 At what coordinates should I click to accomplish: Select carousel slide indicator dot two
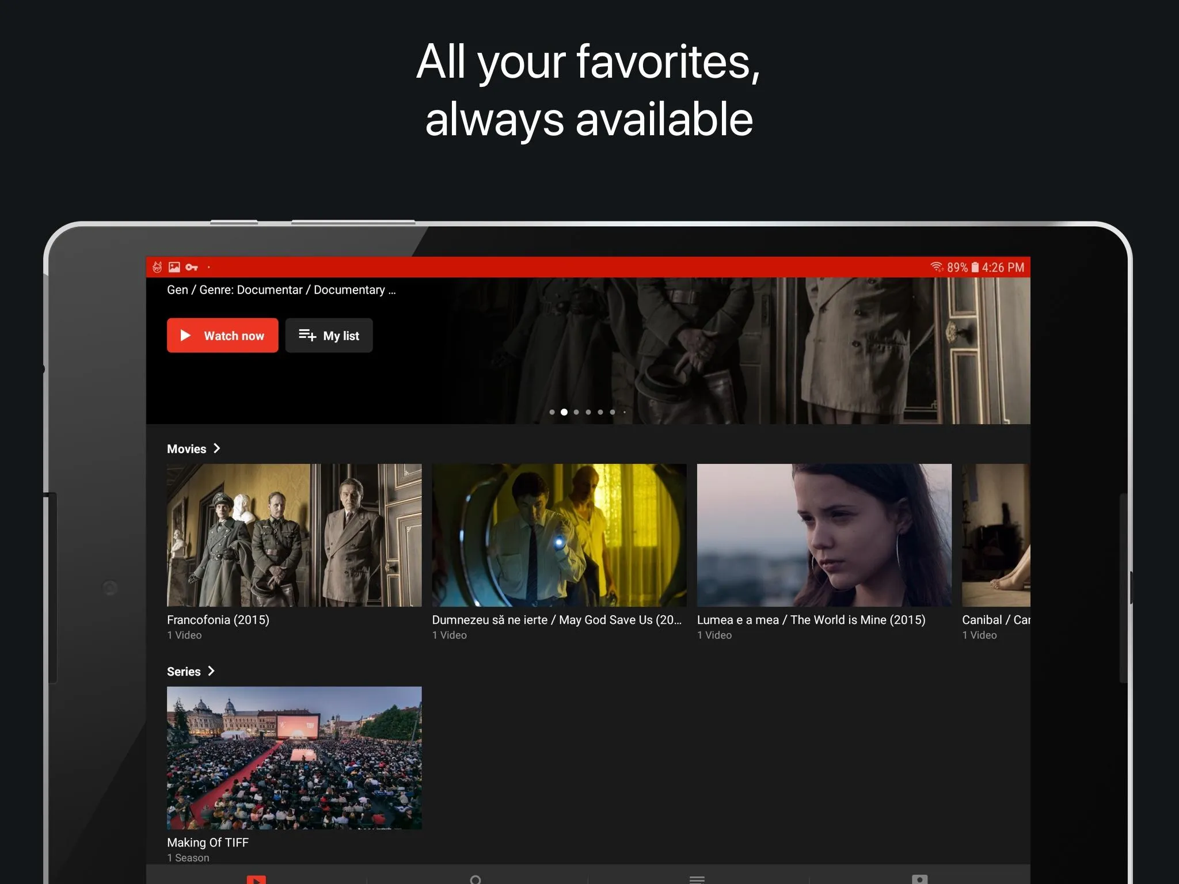coord(565,412)
